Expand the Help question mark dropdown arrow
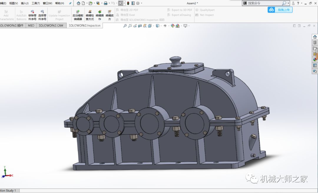The height and width of the screenshot is (193, 318). point(302,3)
